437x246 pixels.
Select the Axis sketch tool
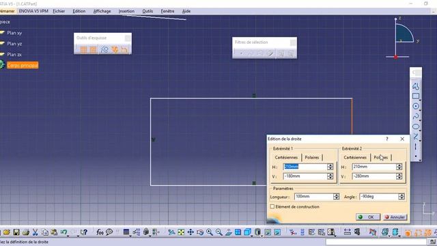tap(416, 147)
